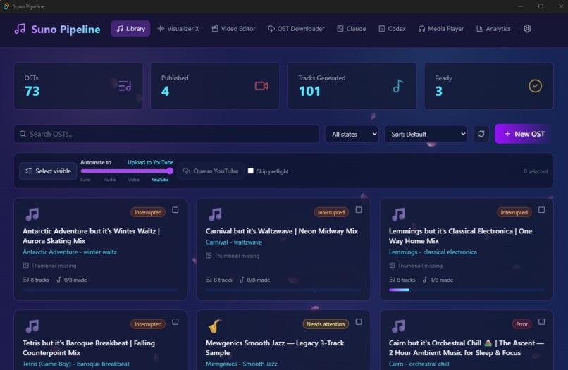Image resolution: width=568 pixels, height=370 pixels.
Task: Click the Lemmings card progress bar
Action: tap(467, 290)
